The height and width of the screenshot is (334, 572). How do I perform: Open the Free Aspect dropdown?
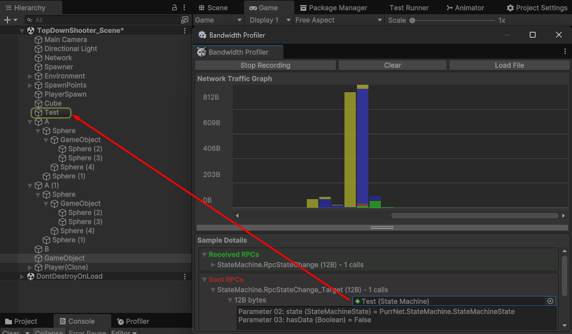click(339, 20)
